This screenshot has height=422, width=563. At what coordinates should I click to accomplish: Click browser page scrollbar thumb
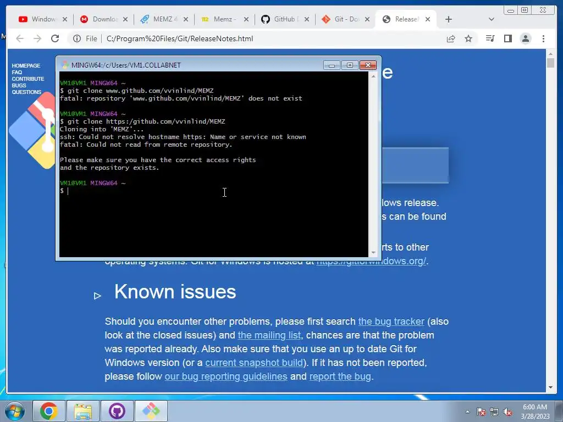pyautogui.click(x=550, y=63)
